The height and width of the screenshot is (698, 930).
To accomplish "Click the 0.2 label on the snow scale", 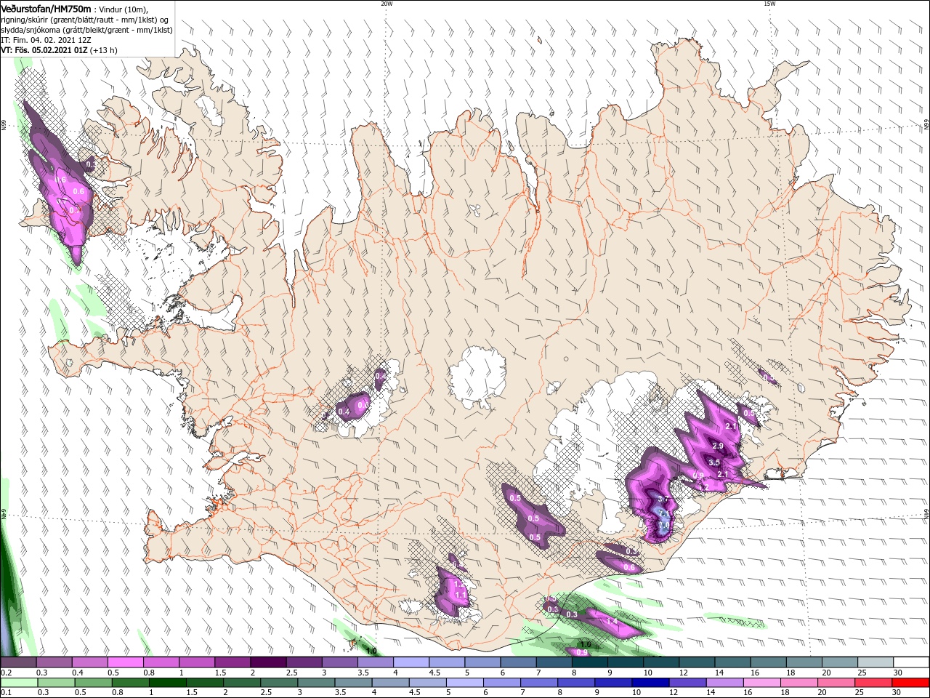I will (x=7, y=673).
